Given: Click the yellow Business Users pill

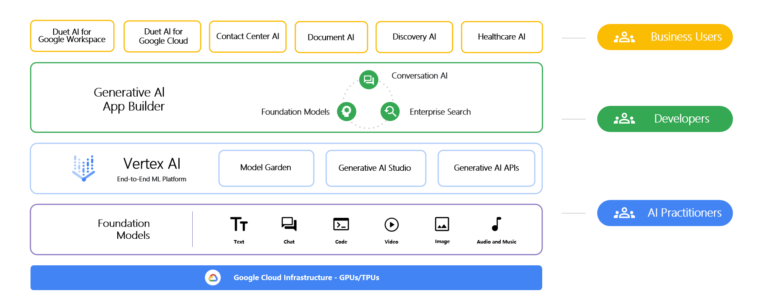Looking at the screenshot, I should pyautogui.click(x=665, y=37).
